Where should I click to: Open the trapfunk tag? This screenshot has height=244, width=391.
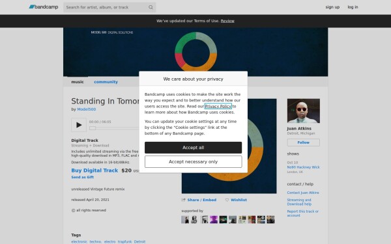click(124, 241)
